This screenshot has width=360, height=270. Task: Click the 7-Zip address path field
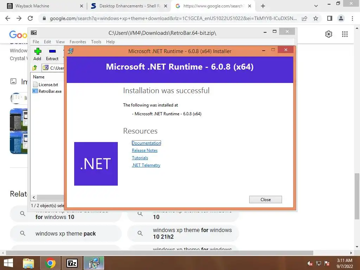[x=53, y=68]
